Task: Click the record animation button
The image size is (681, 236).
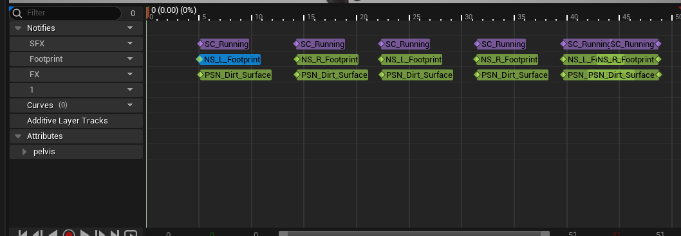Action: 69,234
